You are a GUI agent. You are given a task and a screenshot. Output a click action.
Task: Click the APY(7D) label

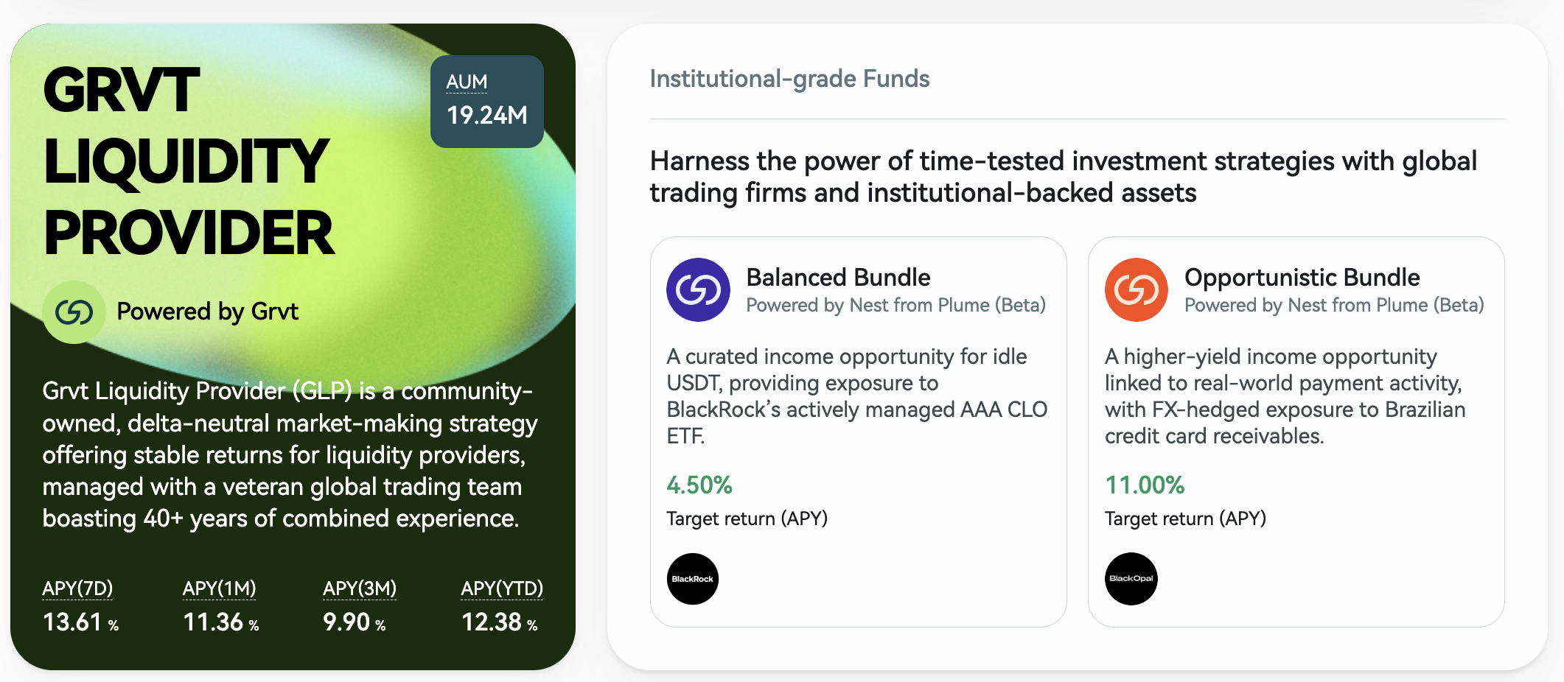77,588
